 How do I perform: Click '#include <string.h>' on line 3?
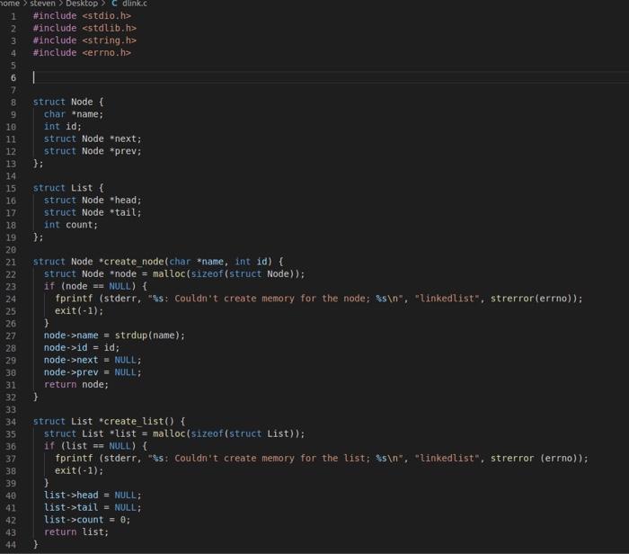point(84,40)
